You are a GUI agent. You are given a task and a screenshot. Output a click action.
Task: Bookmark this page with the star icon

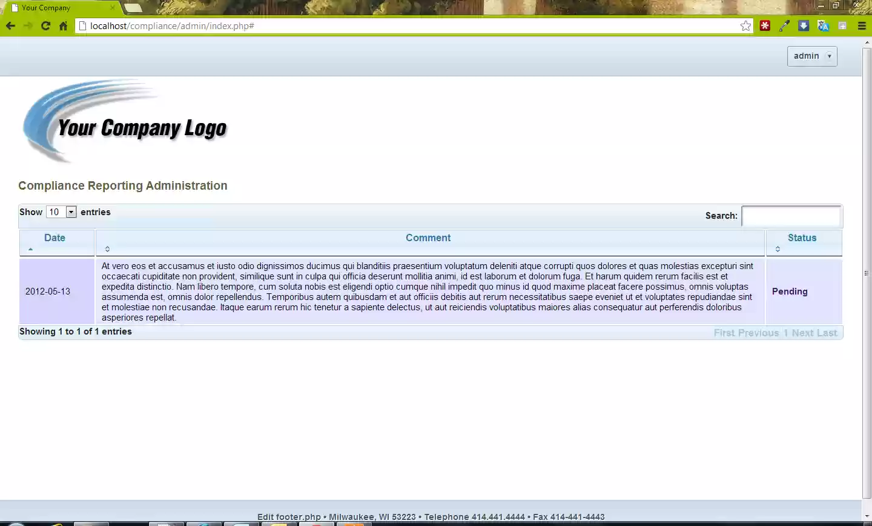pyautogui.click(x=745, y=25)
